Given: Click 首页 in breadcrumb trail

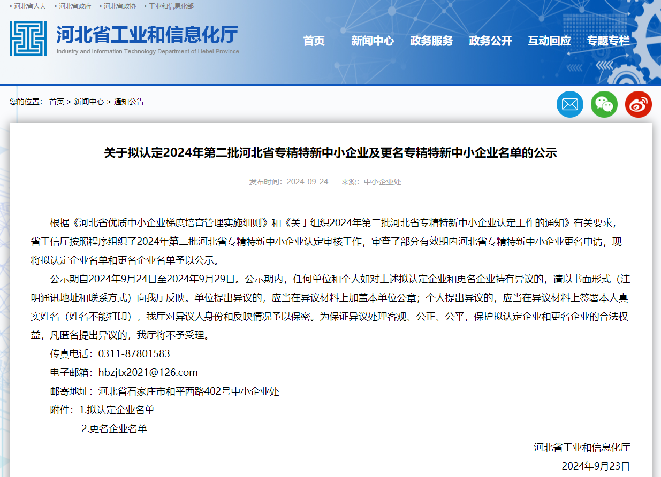Looking at the screenshot, I should (57, 102).
